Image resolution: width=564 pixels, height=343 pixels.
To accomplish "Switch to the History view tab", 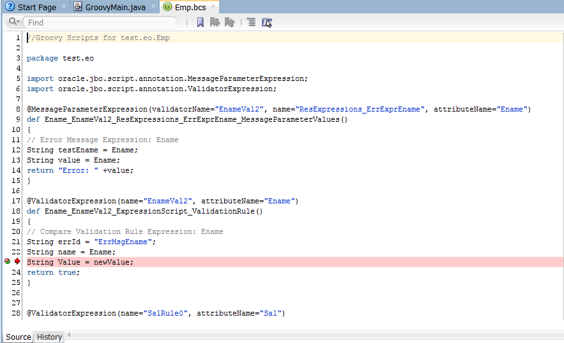I will (49, 337).
